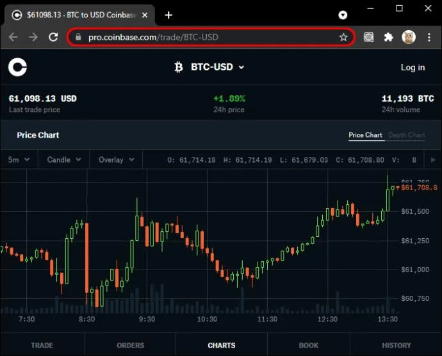Viewport: 442px width, 356px height.
Task: Click the $61,250 price axis label
Action: (415, 241)
